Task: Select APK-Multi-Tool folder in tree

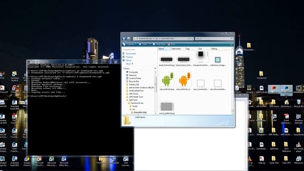Action: [x=134, y=97]
